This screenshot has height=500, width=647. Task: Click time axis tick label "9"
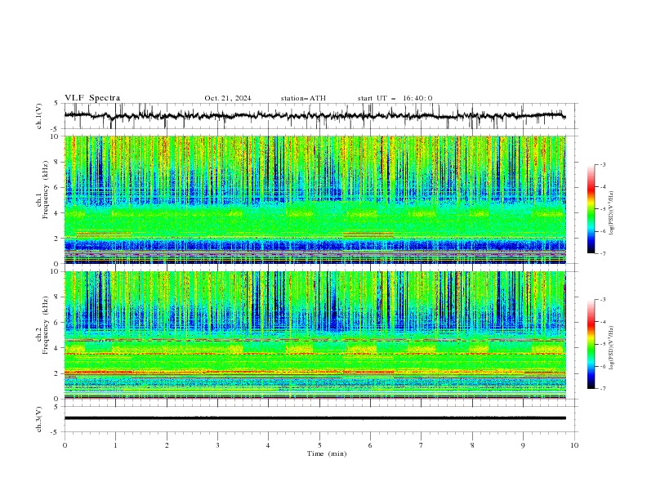click(523, 445)
